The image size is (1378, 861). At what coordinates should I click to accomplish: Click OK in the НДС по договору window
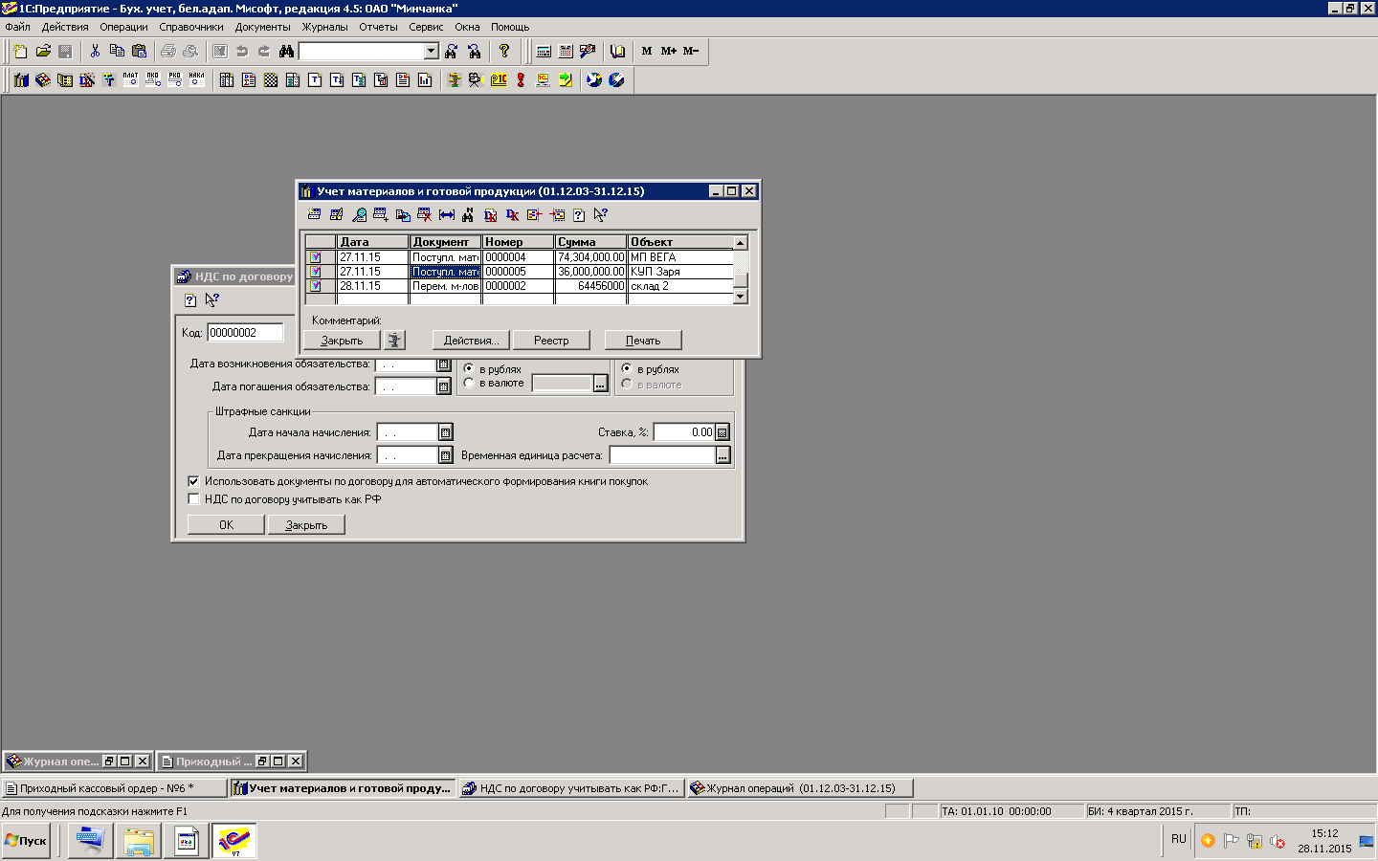pyautogui.click(x=226, y=524)
